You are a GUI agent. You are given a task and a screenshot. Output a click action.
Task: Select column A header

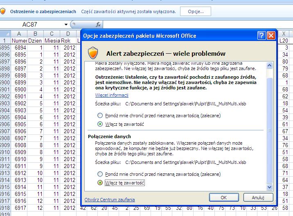(x=19, y=34)
